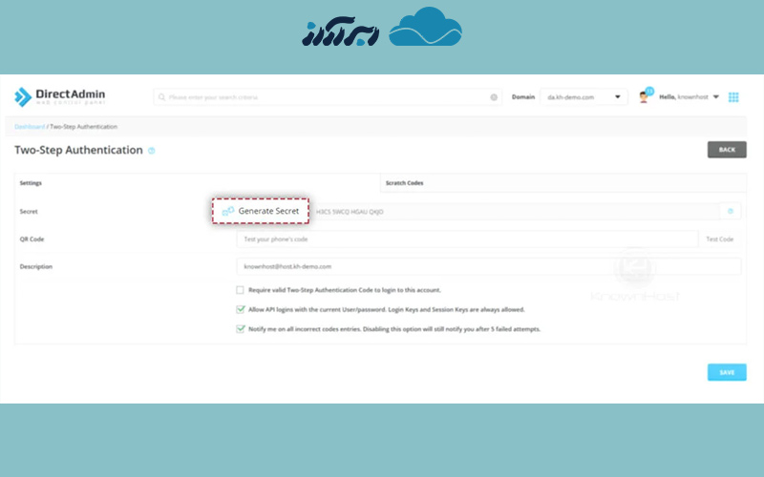Click the Test Code button
Viewport: 764px width, 477px height.
[x=719, y=238]
